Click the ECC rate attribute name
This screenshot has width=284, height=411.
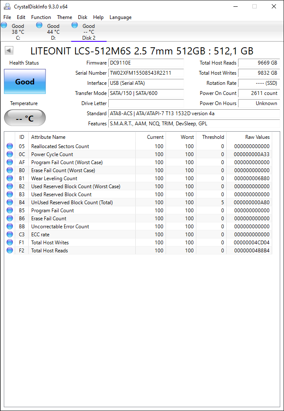tap(40, 235)
